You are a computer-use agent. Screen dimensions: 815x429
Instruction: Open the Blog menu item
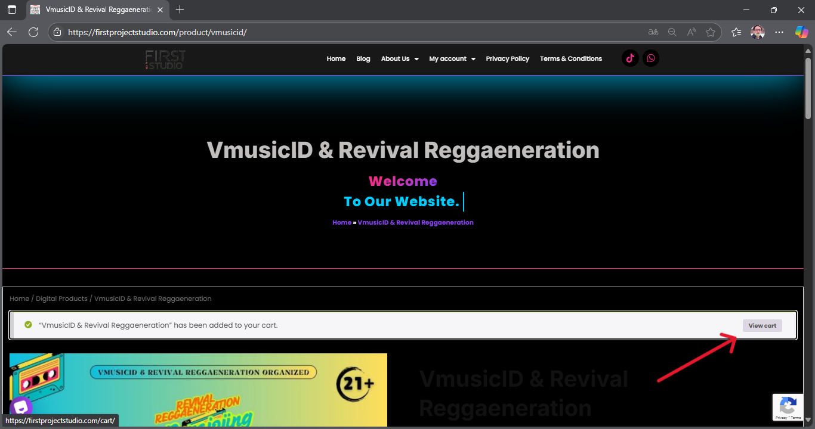[x=363, y=58]
